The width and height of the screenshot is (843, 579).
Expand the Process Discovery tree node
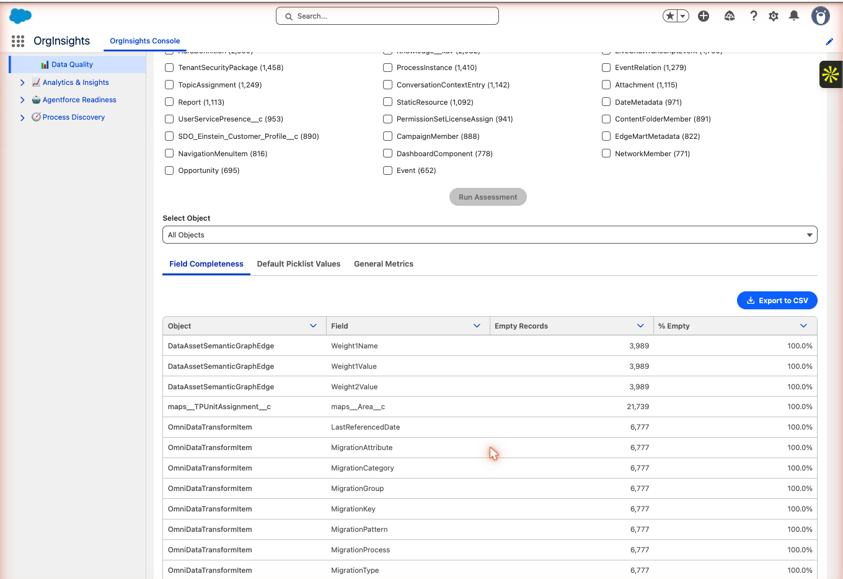point(22,117)
